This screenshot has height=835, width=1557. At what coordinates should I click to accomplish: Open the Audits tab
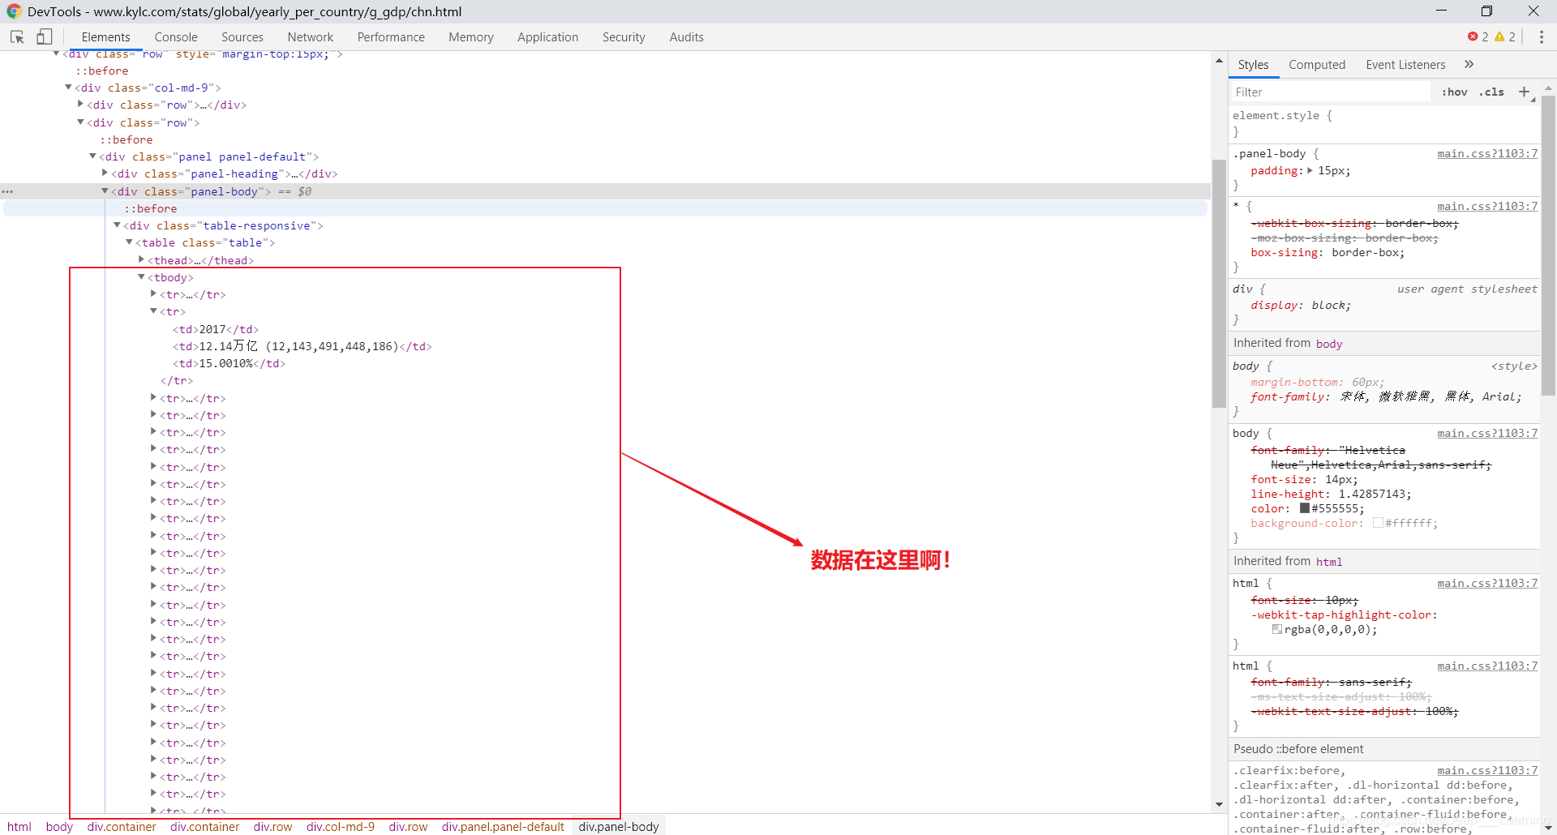tap(686, 37)
